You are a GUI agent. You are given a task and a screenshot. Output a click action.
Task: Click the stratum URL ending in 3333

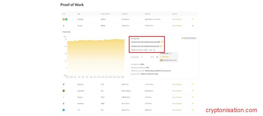click(x=145, y=42)
